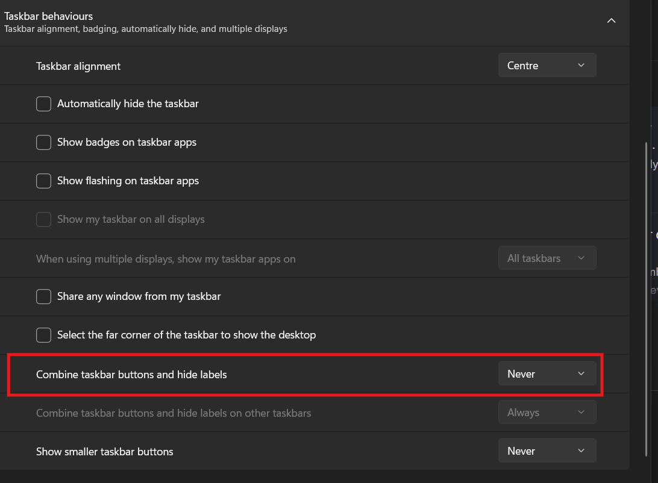The image size is (658, 483).
Task: Enable Automatically hide the taskbar checkbox
Action: click(43, 104)
